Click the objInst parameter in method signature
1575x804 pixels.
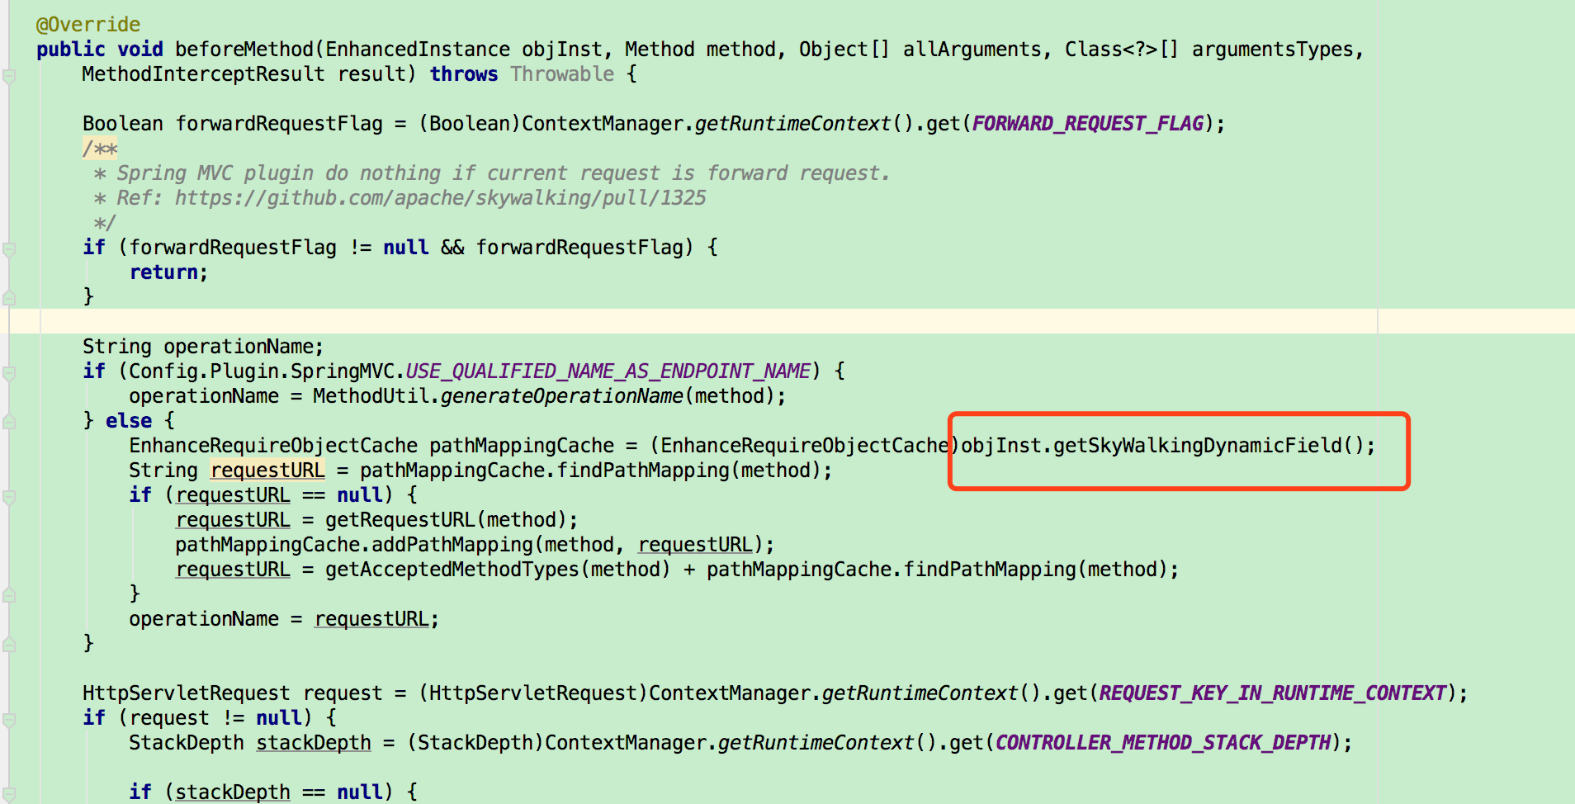pos(562,50)
